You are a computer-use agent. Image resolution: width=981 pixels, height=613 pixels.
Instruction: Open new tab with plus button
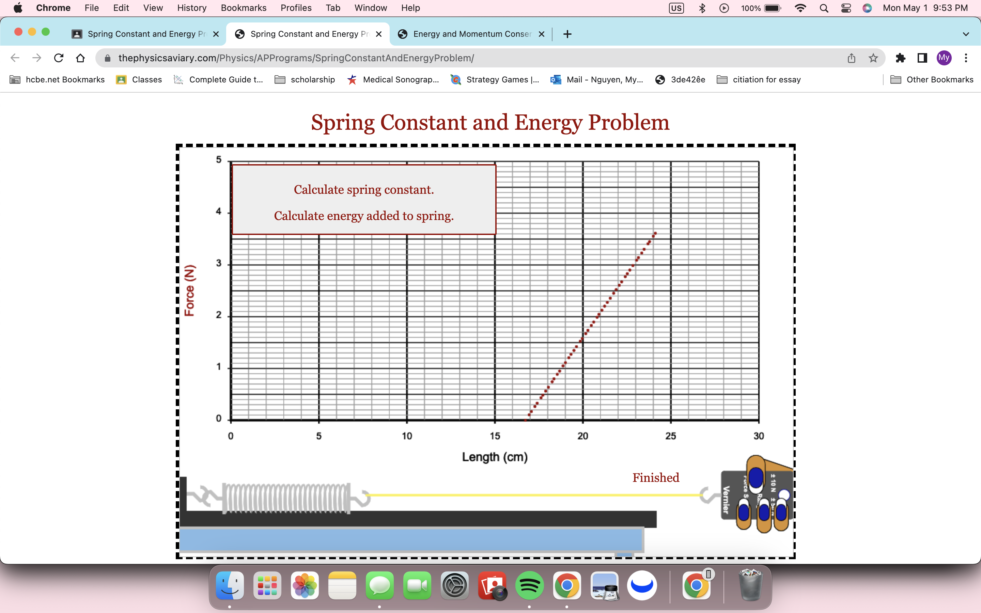coord(567,34)
